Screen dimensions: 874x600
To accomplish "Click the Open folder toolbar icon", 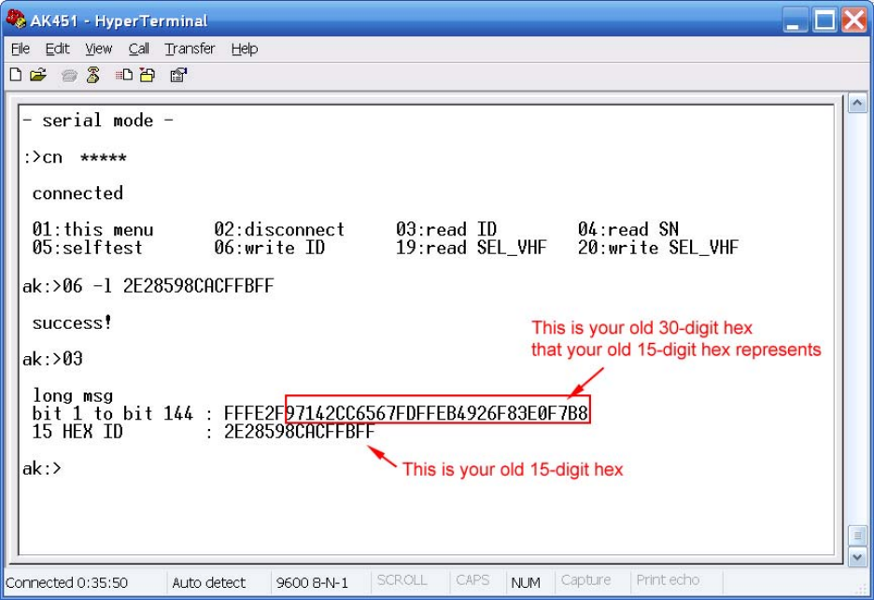I will (x=38, y=75).
